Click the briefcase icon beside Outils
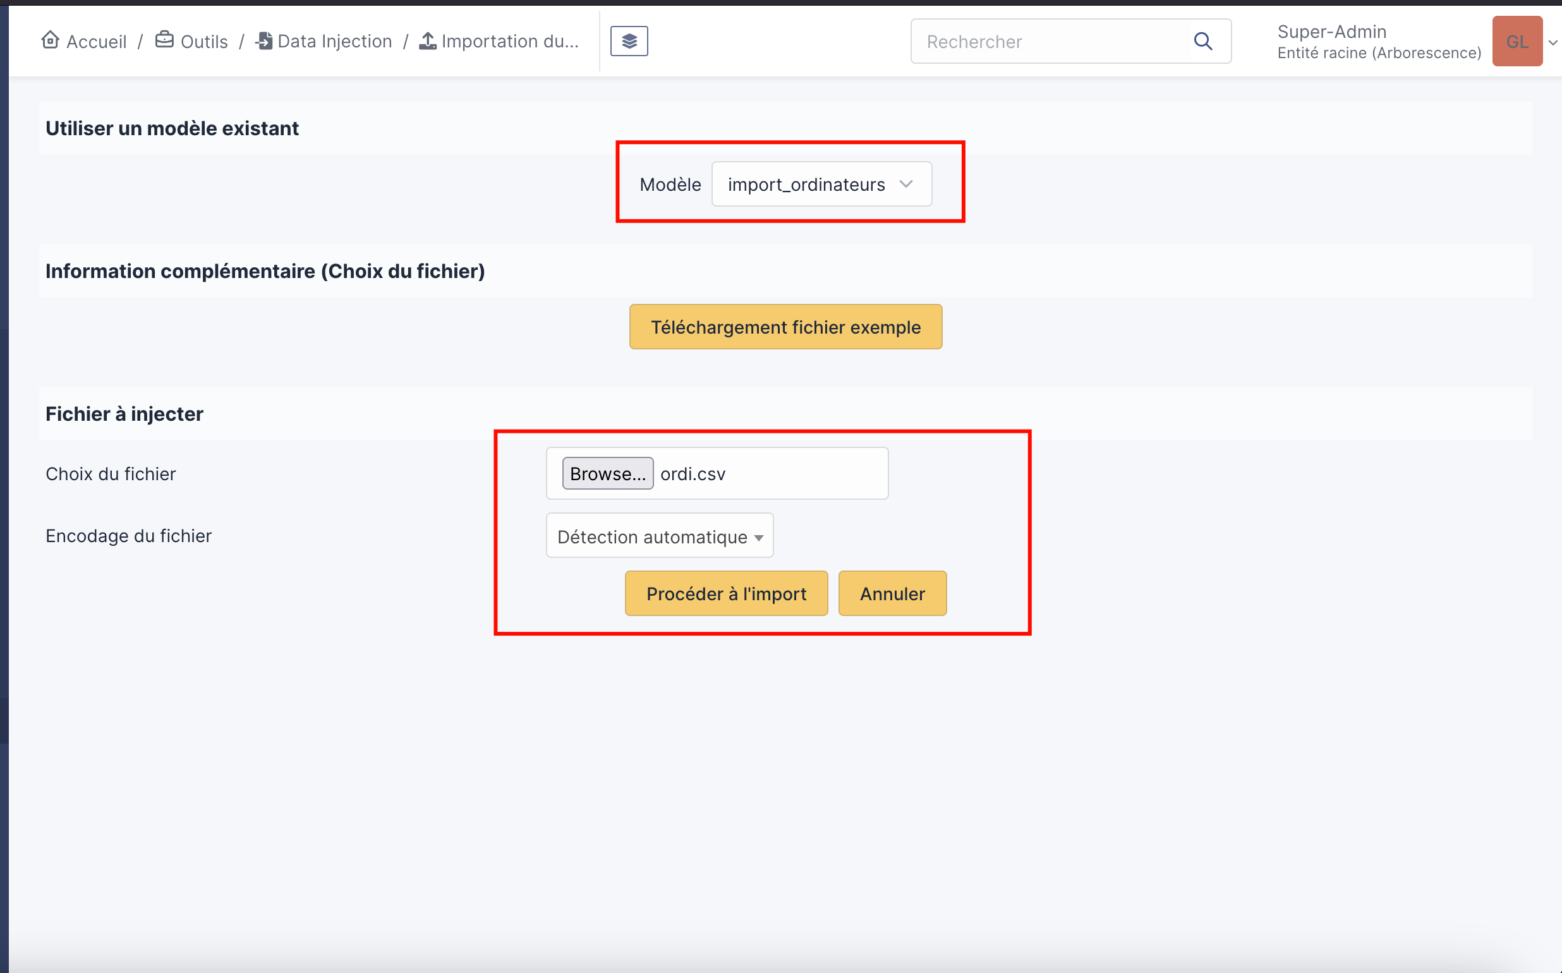1562x973 pixels. (x=165, y=40)
